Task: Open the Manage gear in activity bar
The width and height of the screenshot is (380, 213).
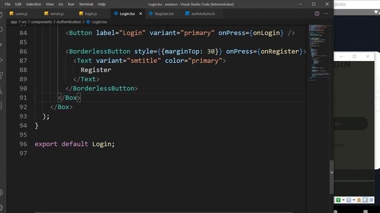Action: (x=1, y=207)
